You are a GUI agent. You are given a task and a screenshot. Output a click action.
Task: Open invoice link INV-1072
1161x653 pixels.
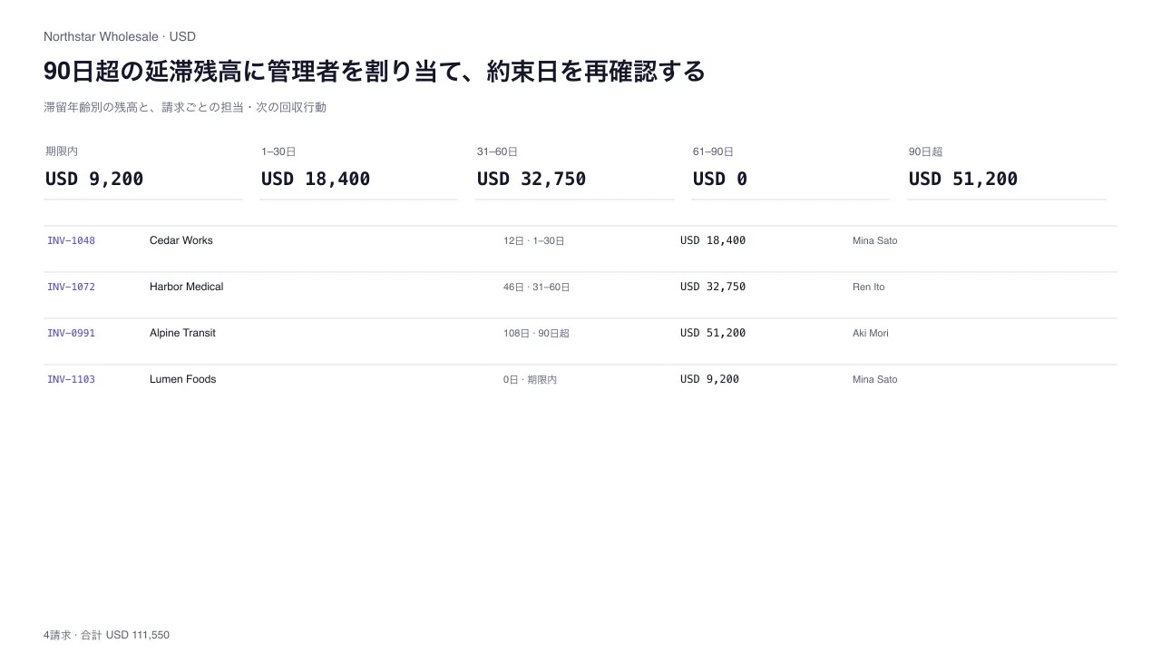pyautogui.click(x=71, y=287)
